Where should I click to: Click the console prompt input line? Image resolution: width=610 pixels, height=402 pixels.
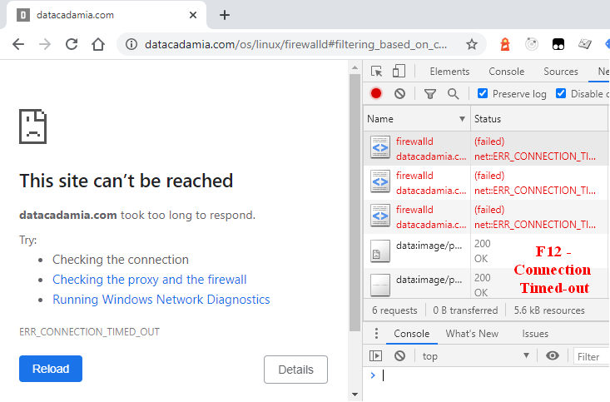[490, 375]
